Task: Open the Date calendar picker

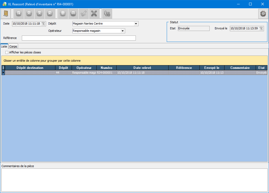Action: pos(43,23)
